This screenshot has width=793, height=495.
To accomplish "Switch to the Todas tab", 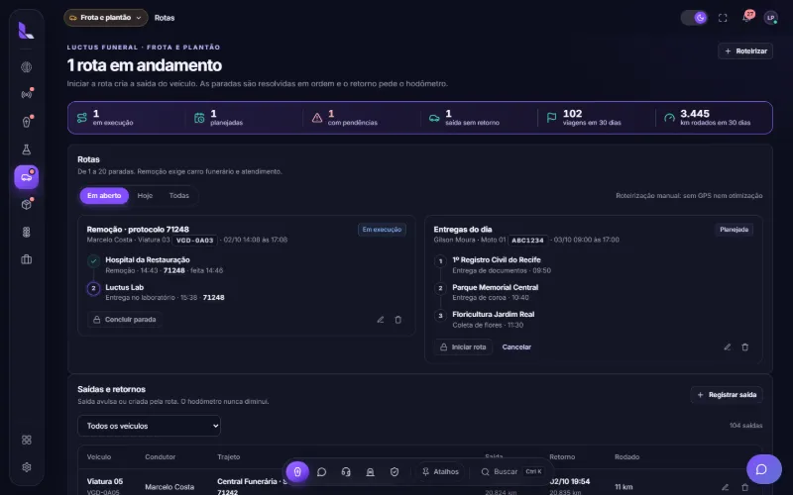I will (x=179, y=195).
